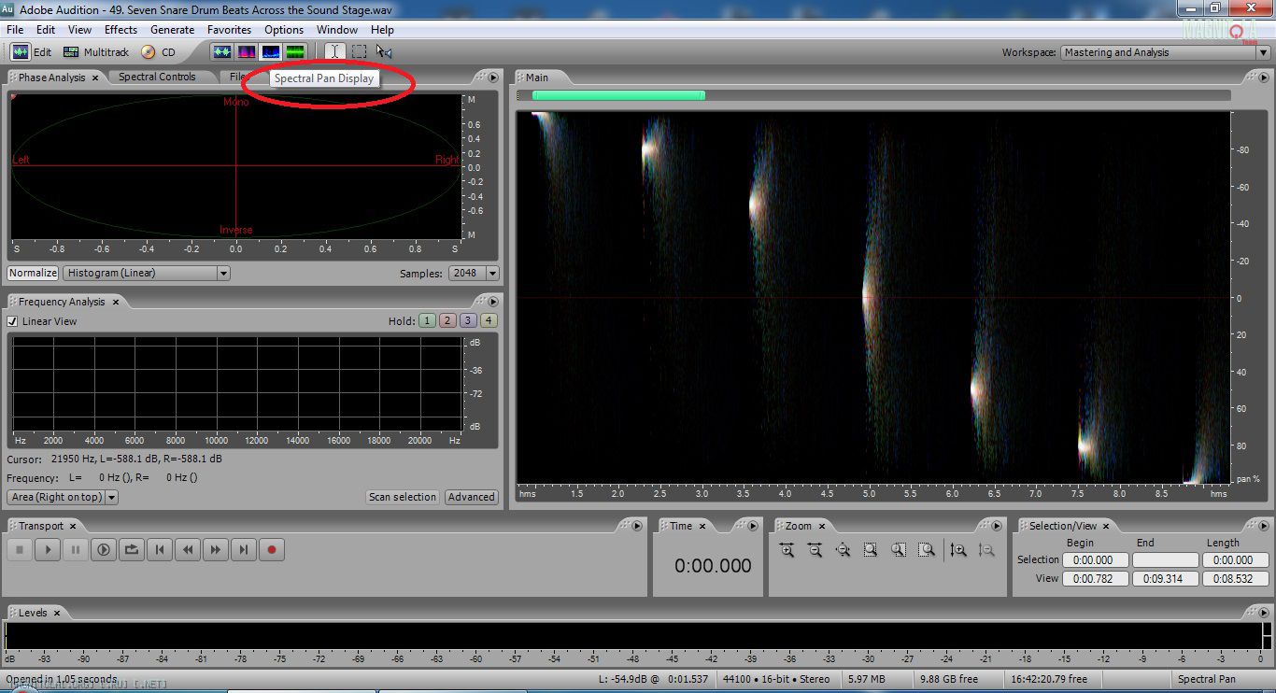Open the File menu
Viewport: 1276px width, 693px height.
click(15, 30)
